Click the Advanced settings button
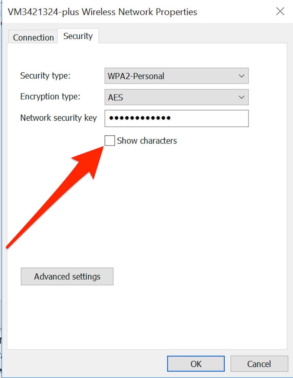This screenshot has height=378, width=293. (x=67, y=276)
